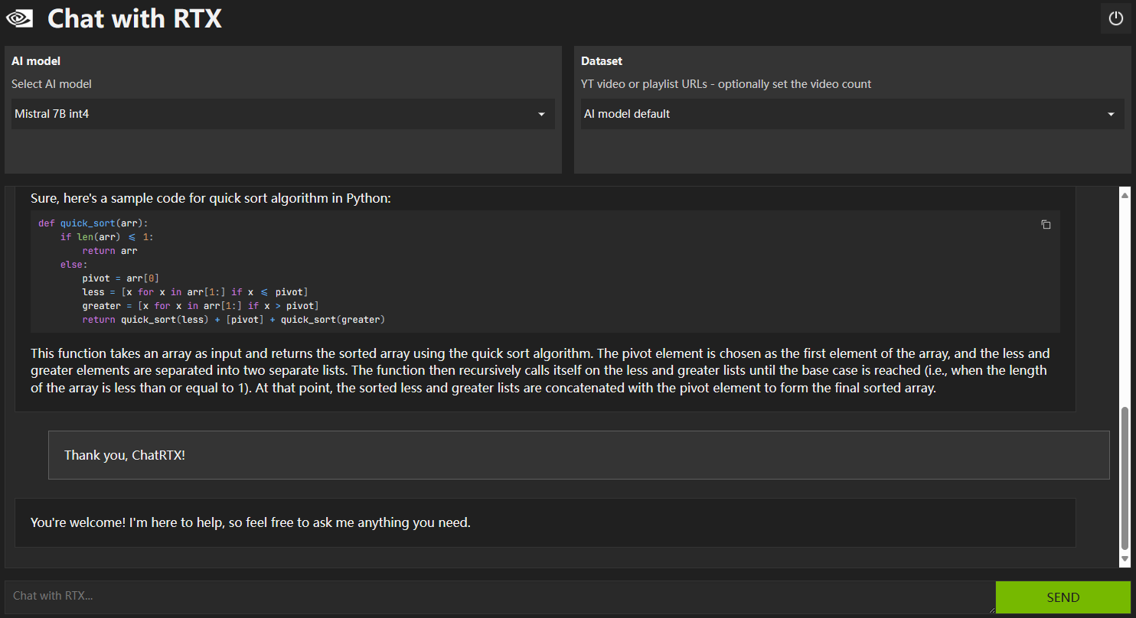Expand the Dataset dropdown arrow
This screenshot has height=618, width=1136.
point(1111,114)
